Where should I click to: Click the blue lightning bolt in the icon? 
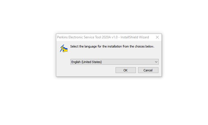(x=62, y=48)
